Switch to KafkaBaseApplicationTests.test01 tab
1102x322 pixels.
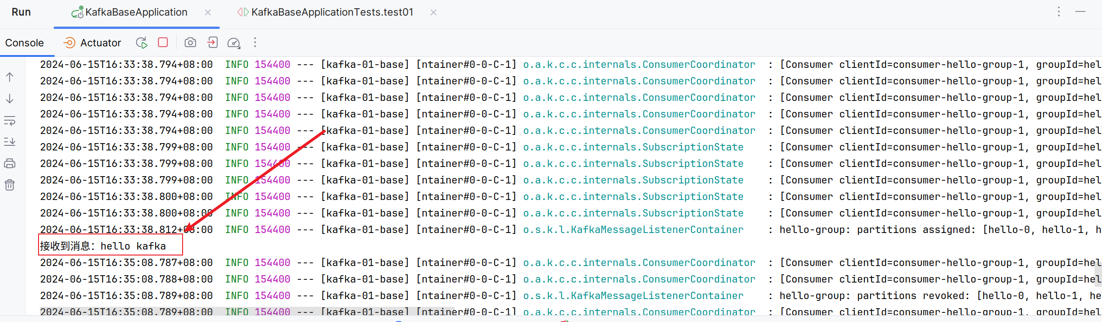click(x=332, y=12)
